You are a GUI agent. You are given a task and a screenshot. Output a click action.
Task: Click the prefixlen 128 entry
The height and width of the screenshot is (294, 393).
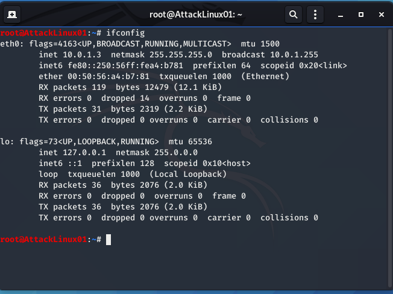tap(123, 164)
